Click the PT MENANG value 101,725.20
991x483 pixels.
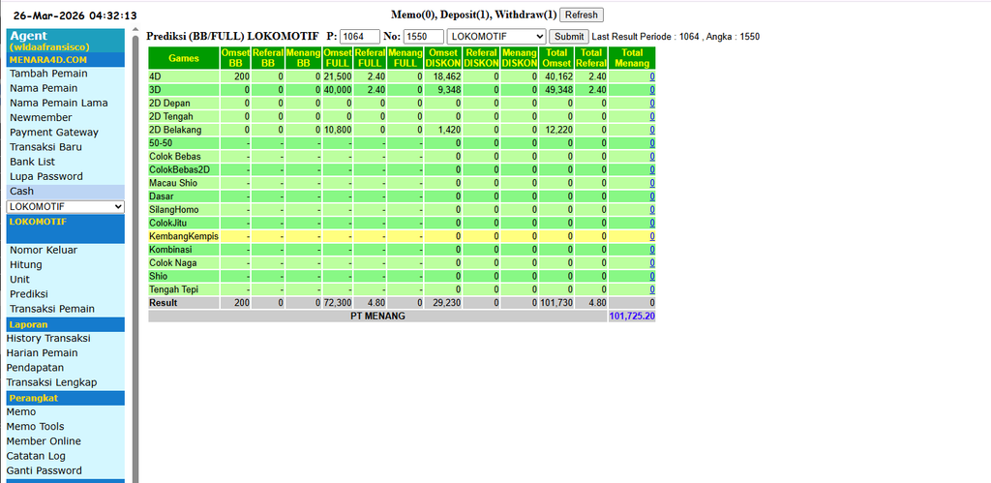tap(632, 317)
